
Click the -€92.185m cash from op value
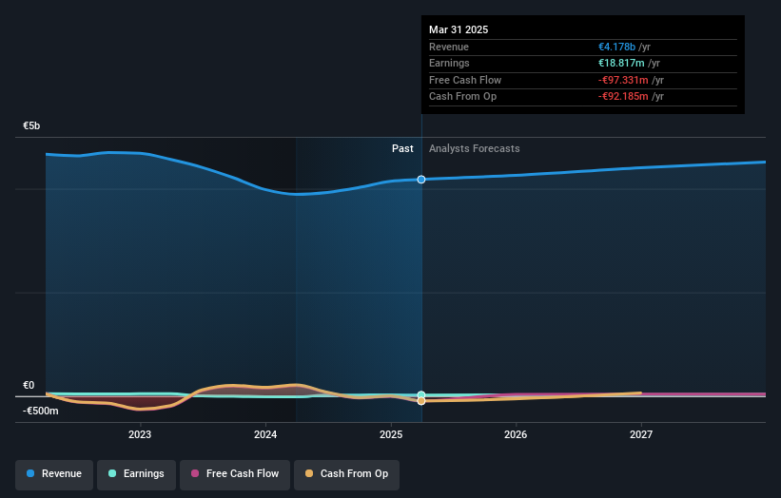point(623,97)
